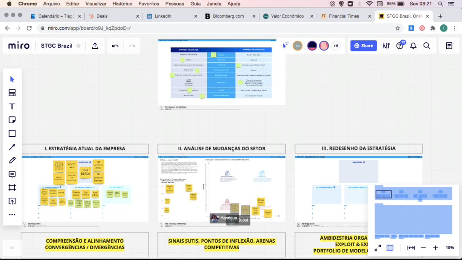
Task: Star the STGC Brazil board
Action: pos(79,46)
